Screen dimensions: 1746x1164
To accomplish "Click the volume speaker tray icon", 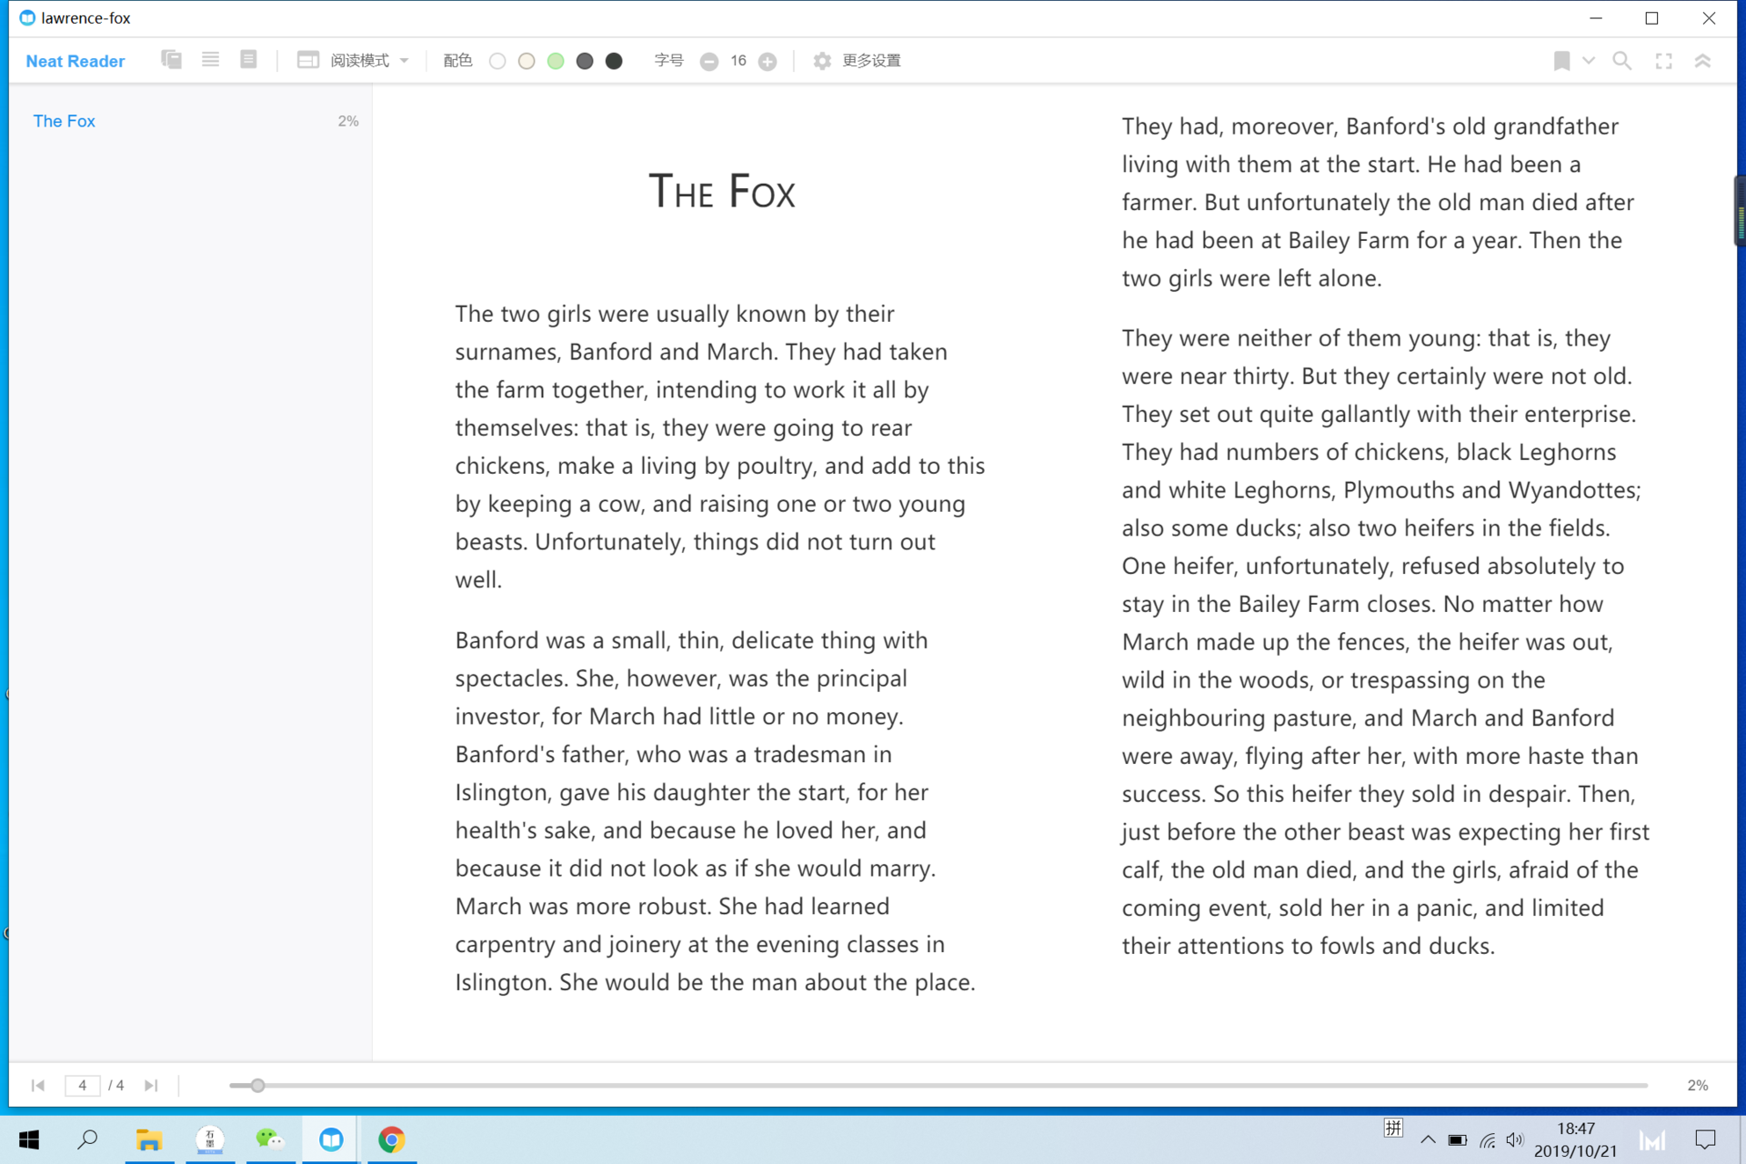I will click(x=1514, y=1139).
